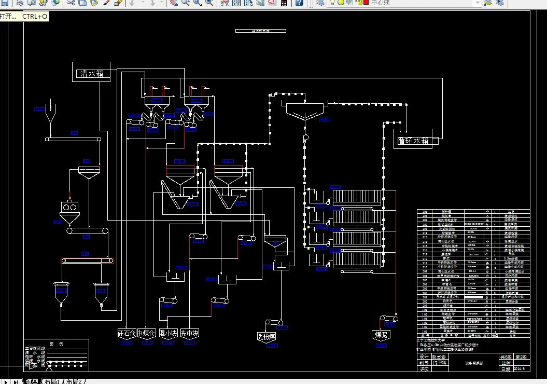Open the Markup Set Manager icon
The image size is (547, 384).
pyautogui.click(x=272, y=3)
